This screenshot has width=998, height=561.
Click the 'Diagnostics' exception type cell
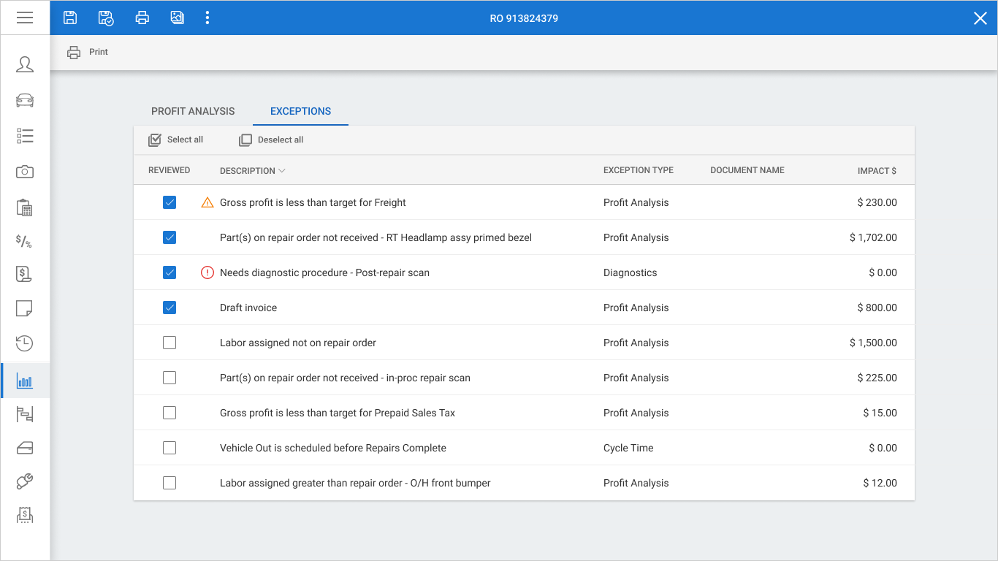(x=630, y=272)
